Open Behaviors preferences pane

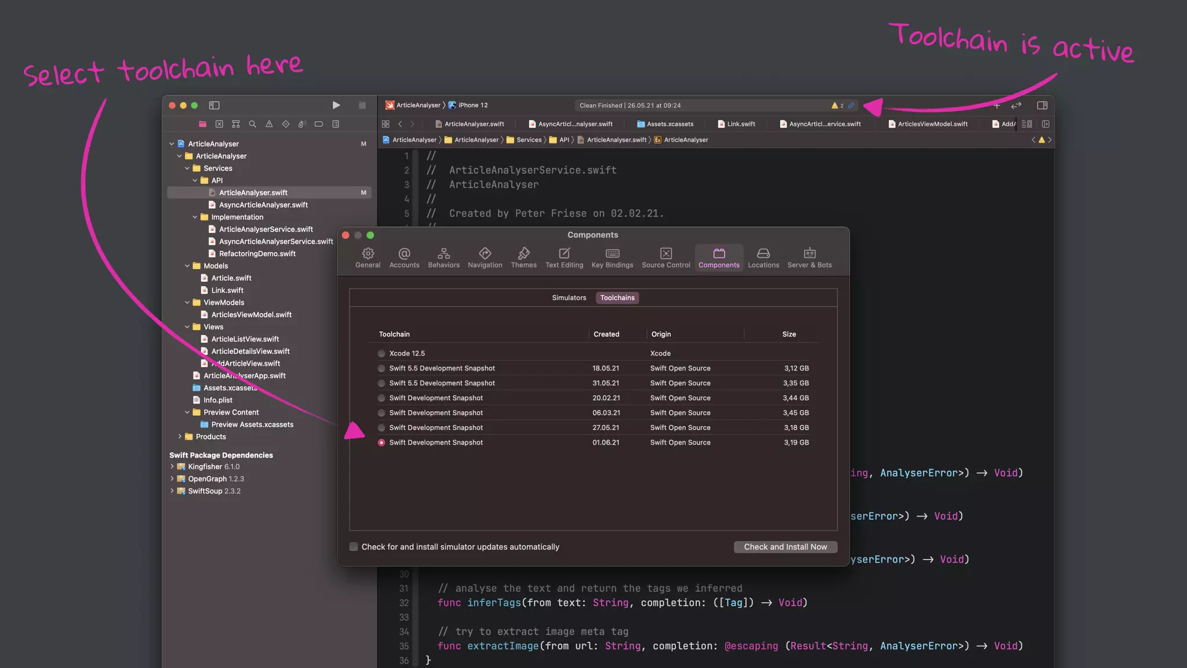443,258
